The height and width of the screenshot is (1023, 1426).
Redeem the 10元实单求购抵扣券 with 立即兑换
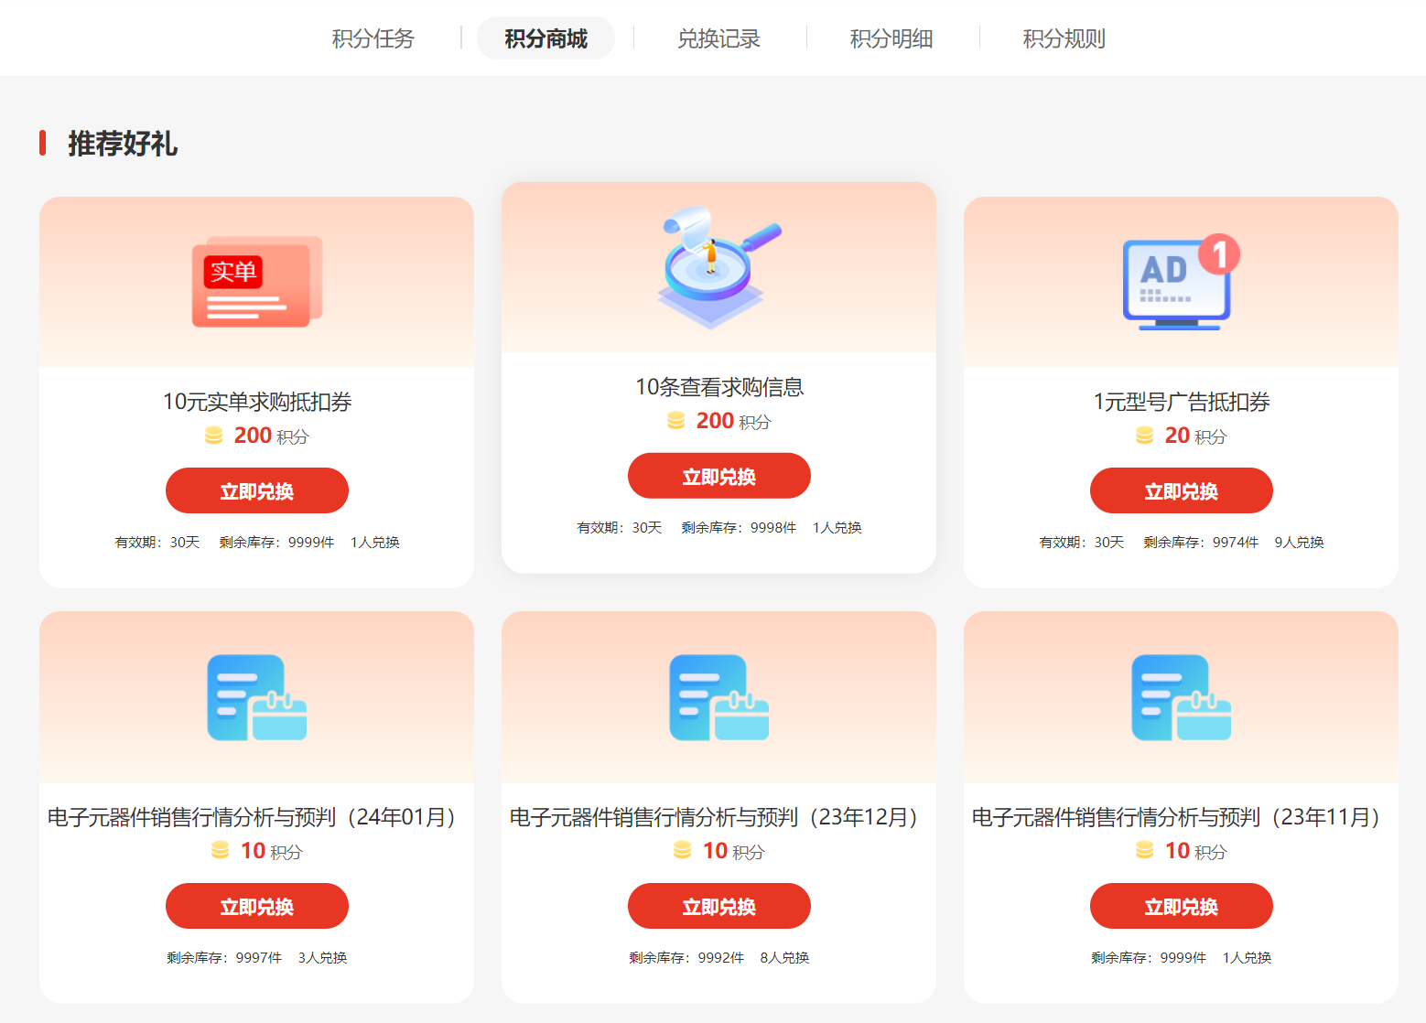[256, 491]
